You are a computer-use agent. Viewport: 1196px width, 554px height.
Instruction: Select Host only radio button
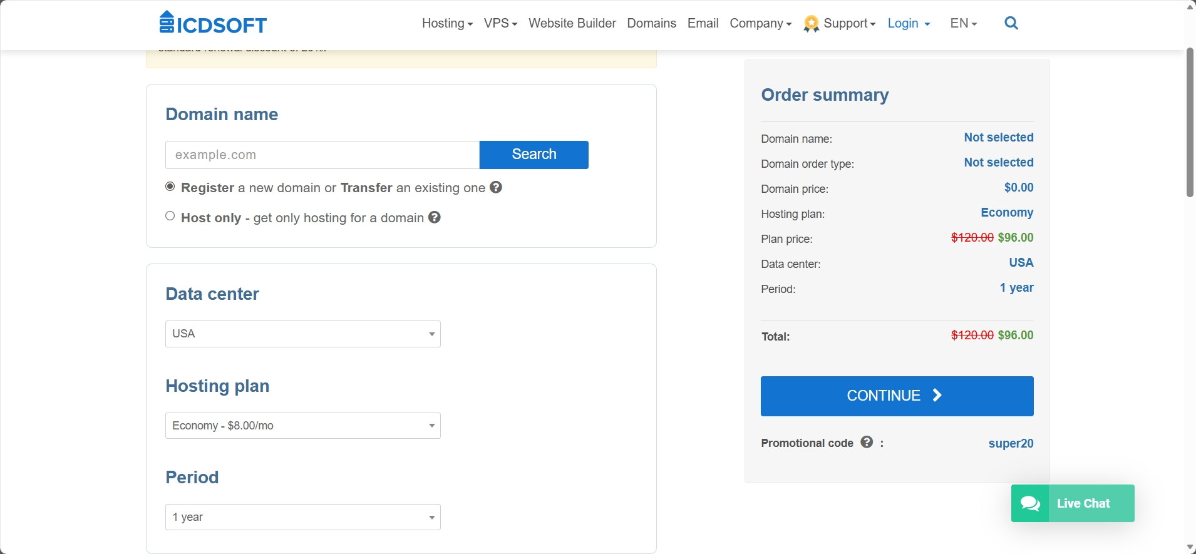(x=170, y=216)
